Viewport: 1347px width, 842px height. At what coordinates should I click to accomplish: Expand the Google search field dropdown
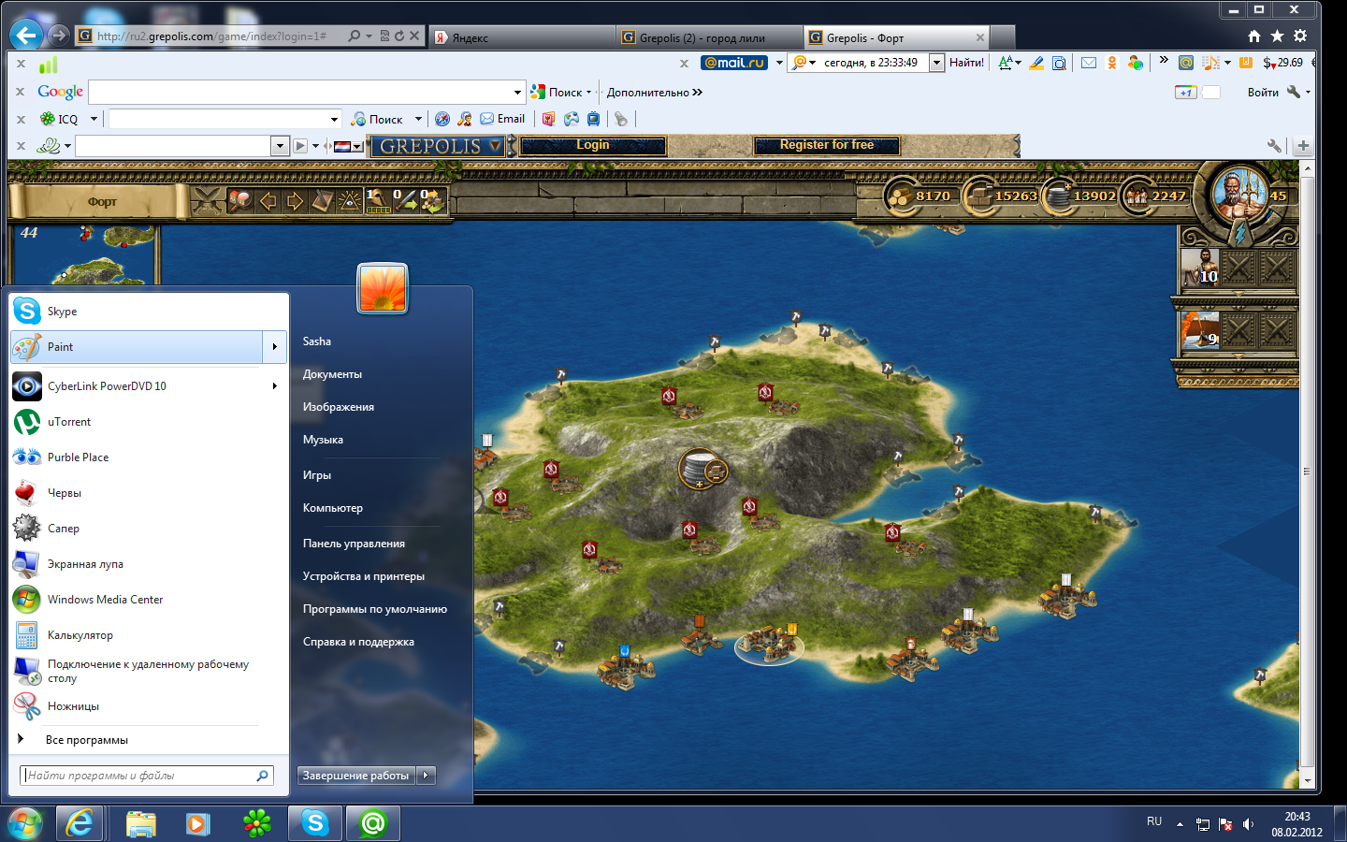click(x=517, y=93)
